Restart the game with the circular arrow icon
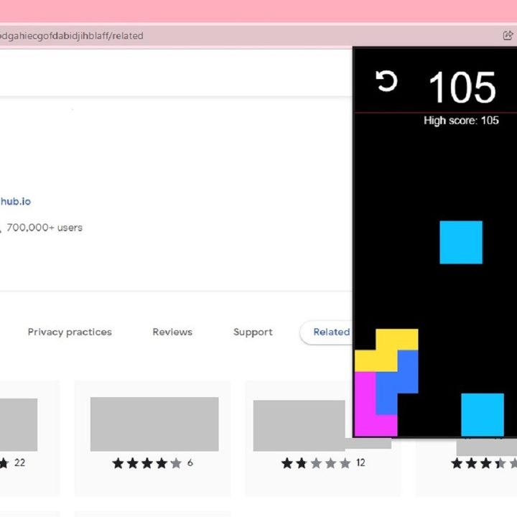 (386, 80)
